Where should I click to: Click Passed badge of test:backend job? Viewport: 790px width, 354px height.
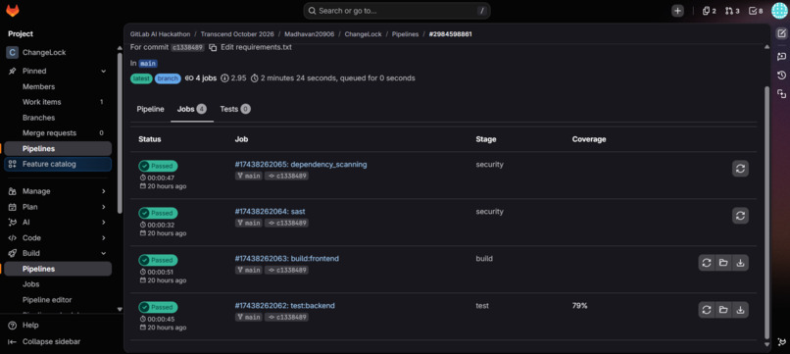coord(158,308)
